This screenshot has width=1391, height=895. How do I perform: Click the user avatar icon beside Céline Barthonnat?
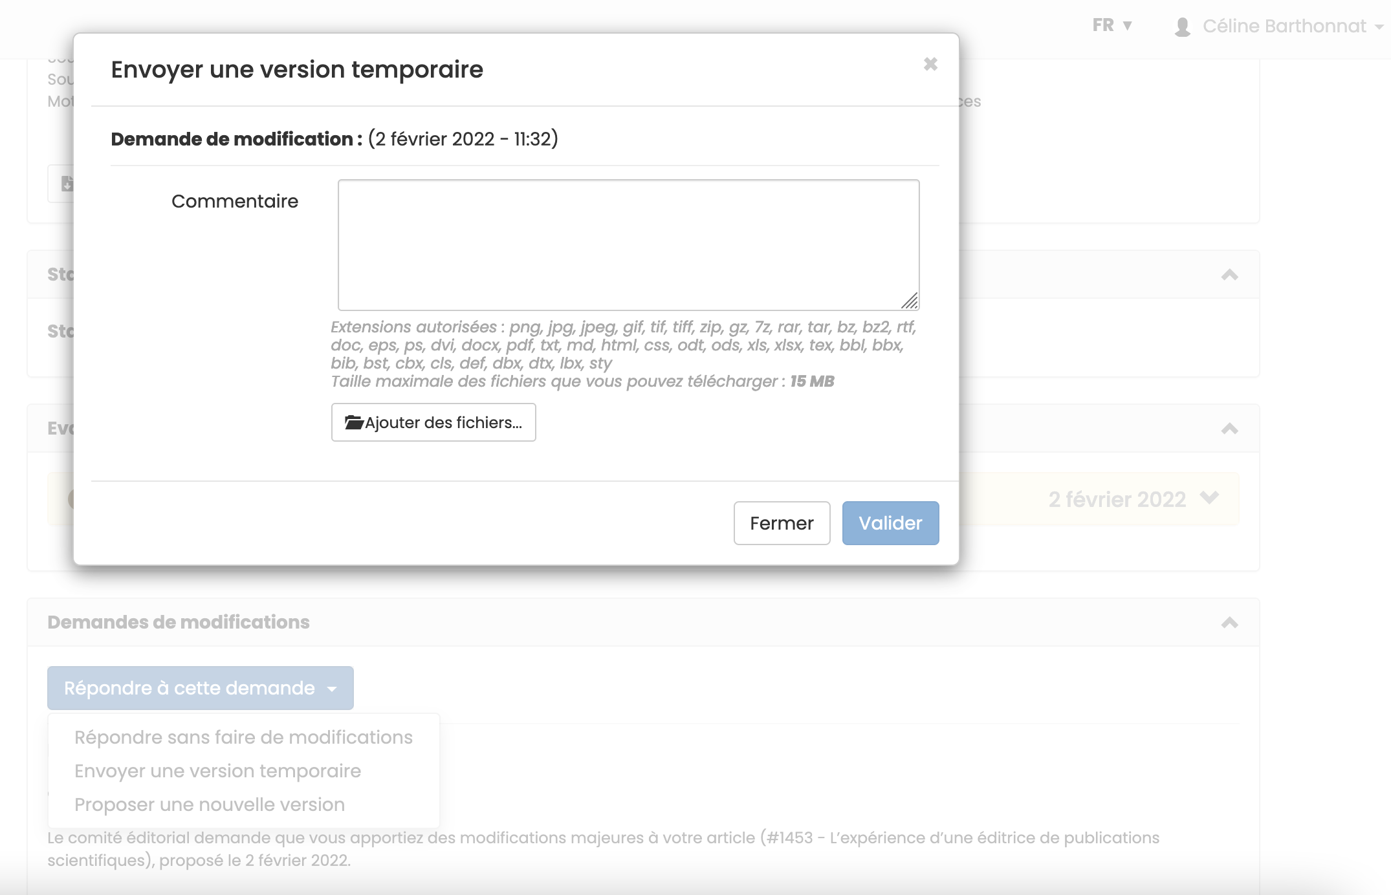tap(1184, 26)
